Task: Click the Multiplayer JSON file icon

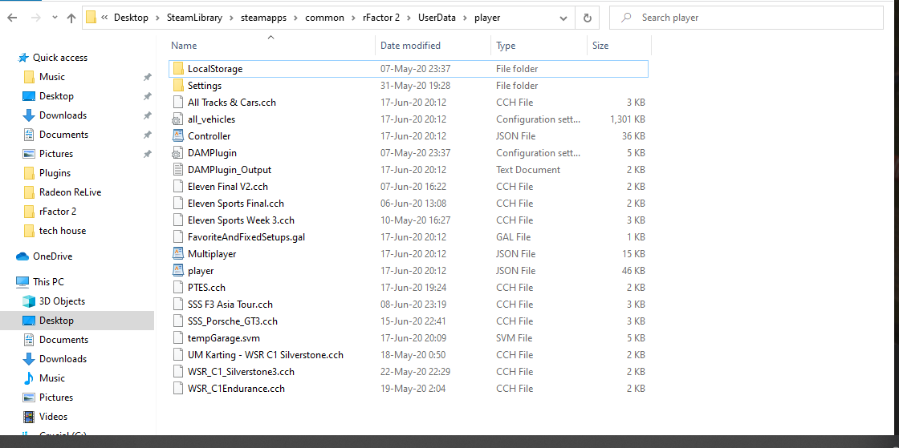Action: tap(177, 253)
